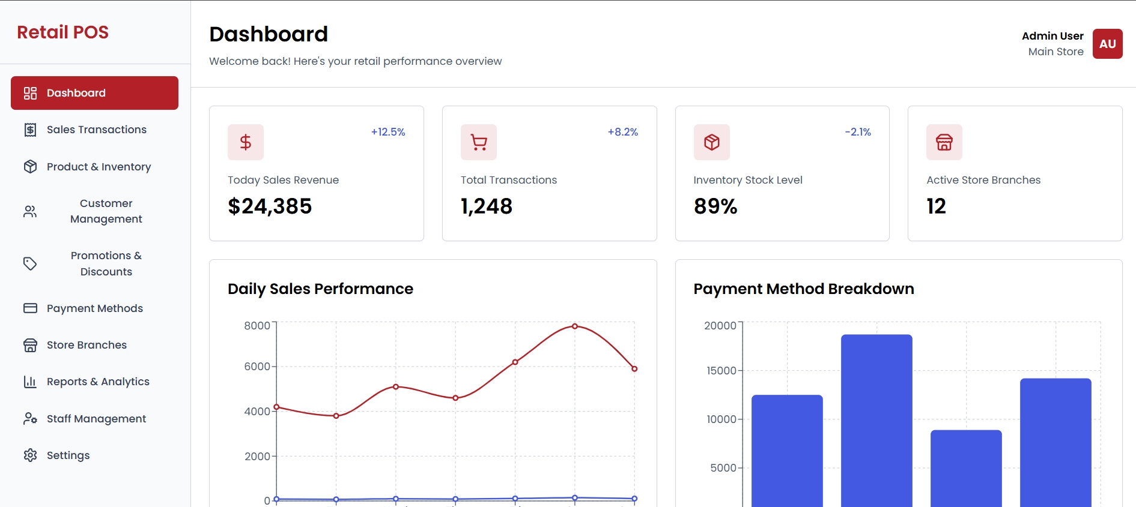
Task: Open Customer Management section
Action: point(106,211)
